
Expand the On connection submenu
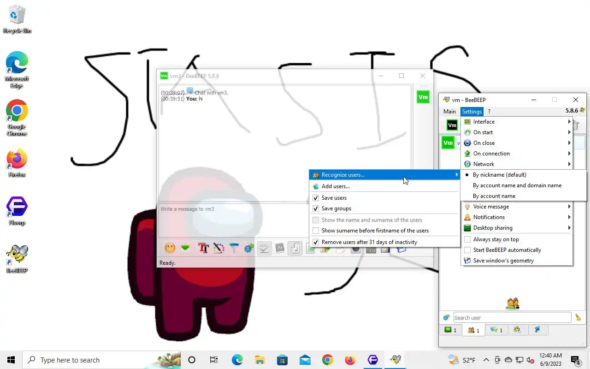click(517, 153)
